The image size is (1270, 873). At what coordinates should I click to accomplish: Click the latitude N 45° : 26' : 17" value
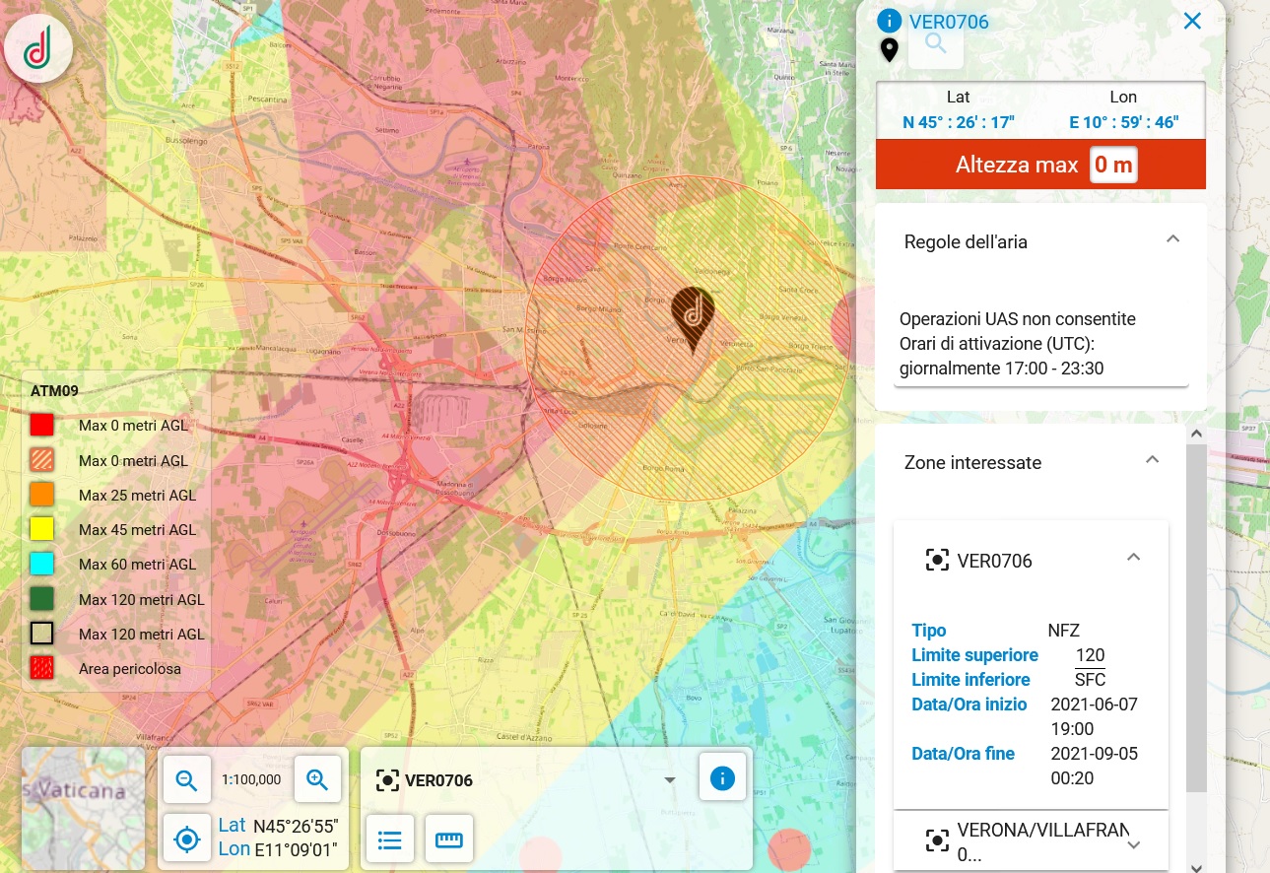point(959,123)
